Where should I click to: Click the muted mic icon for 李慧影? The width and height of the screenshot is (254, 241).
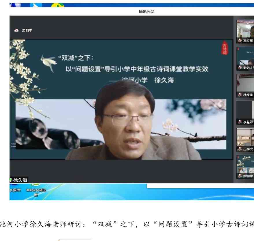(240, 122)
